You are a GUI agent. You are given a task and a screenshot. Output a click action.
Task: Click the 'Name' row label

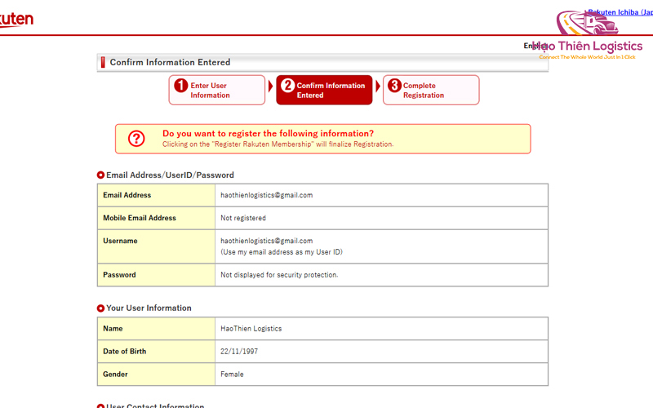point(113,329)
